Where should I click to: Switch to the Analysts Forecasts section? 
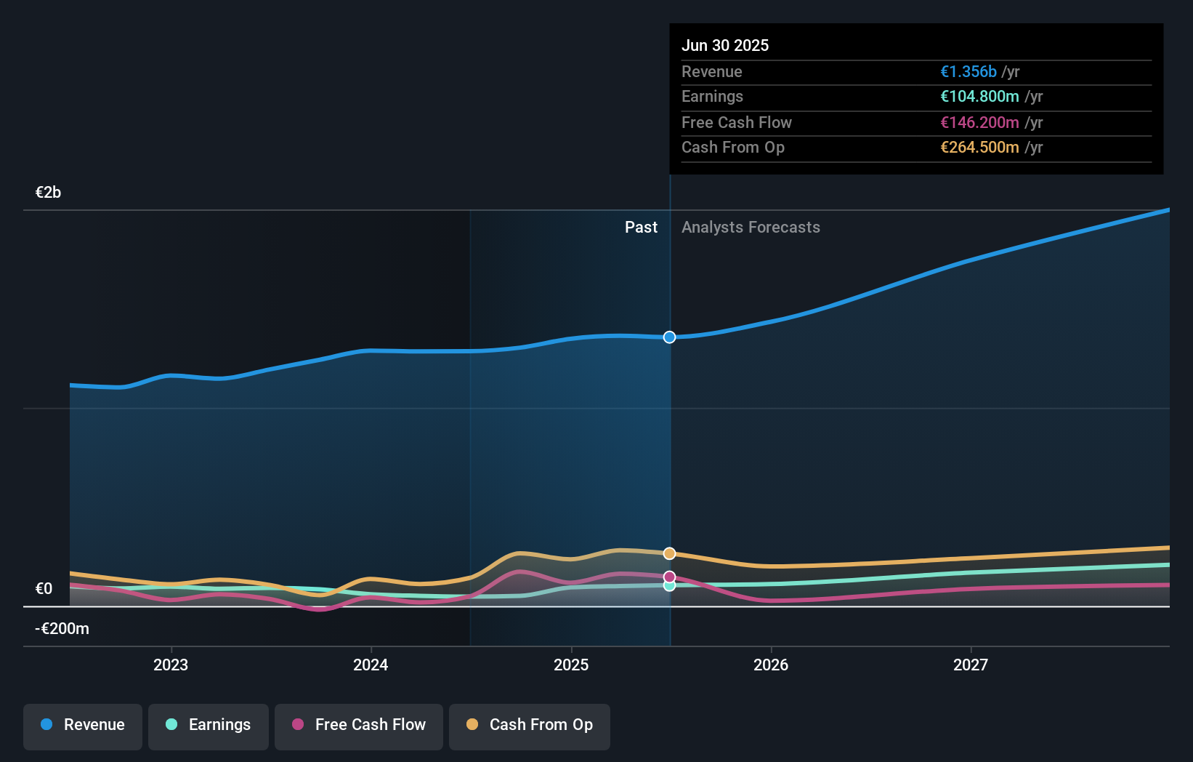(751, 227)
